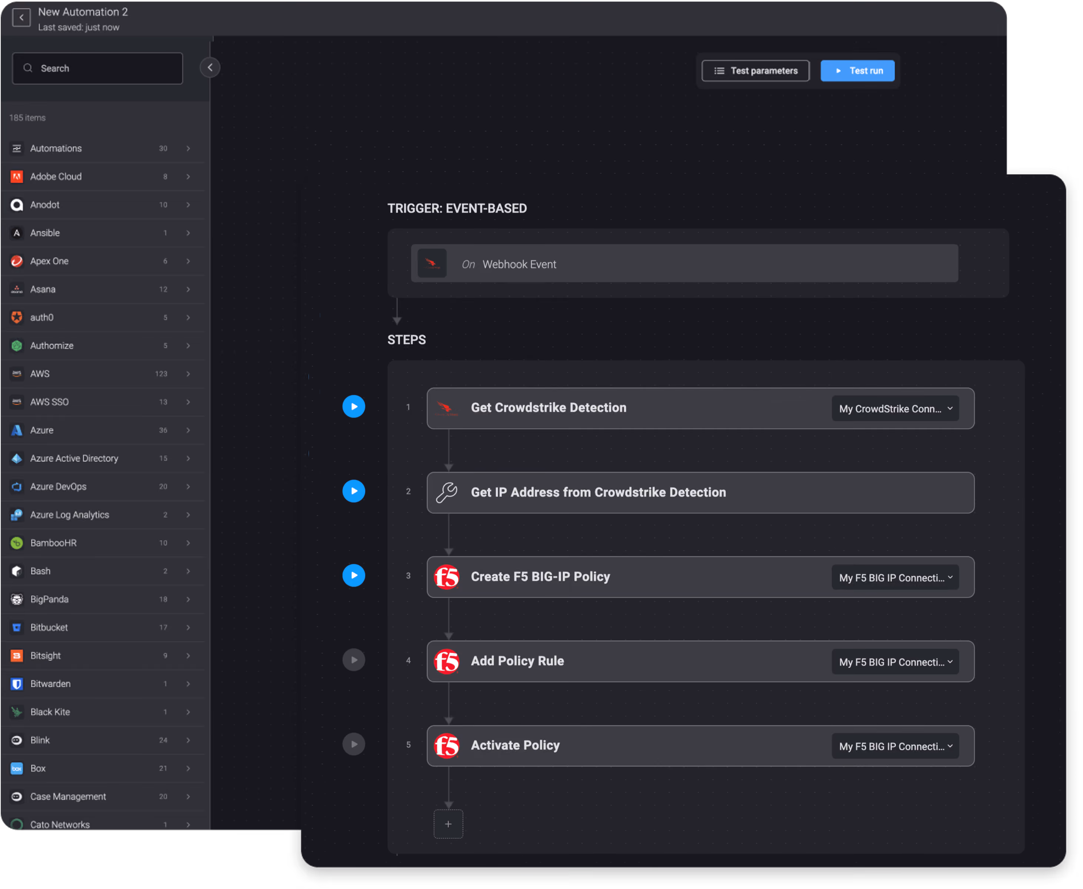1083x889 pixels.
Task: Expand the Automations category chevron
Action: 189,148
